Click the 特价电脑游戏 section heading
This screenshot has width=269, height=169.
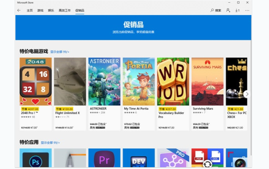[x=34, y=51]
